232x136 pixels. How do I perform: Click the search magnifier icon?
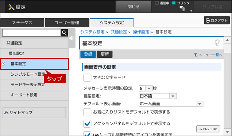pyautogui.click(x=64, y=33)
